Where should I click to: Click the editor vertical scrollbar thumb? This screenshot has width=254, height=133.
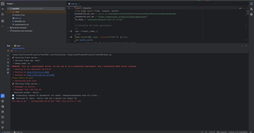click(x=248, y=12)
